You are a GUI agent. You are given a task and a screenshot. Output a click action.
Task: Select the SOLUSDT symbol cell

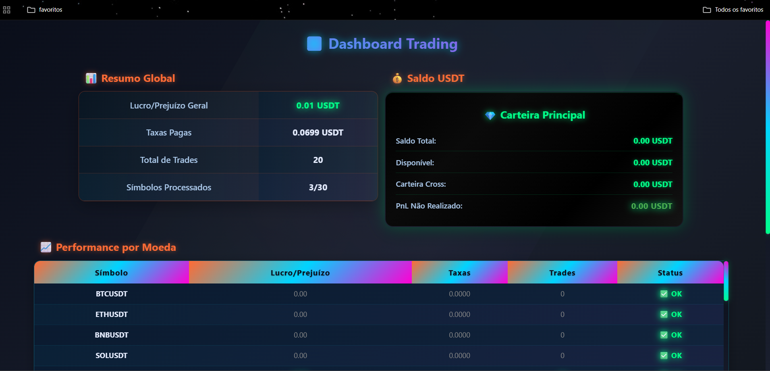[x=112, y=356]
